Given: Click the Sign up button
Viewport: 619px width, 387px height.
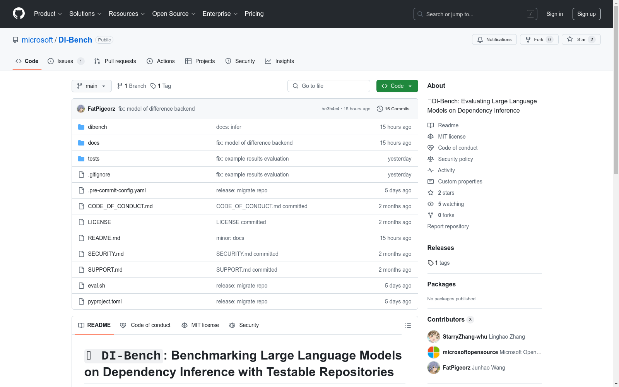Looking at the screenshot, I should tap(587, 14).
